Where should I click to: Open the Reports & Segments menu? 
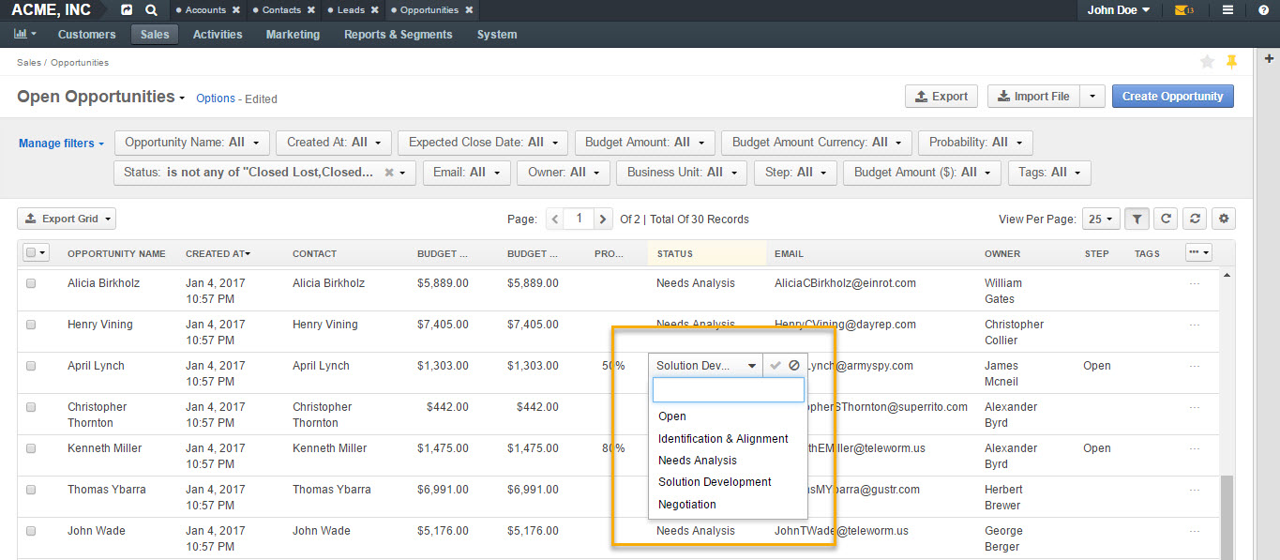pos(399,35)
